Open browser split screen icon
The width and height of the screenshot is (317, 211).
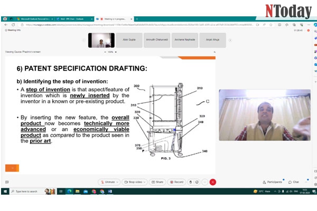click(x=279, y=25)
